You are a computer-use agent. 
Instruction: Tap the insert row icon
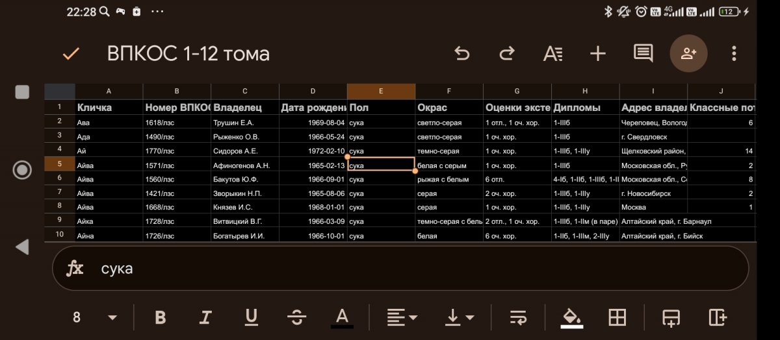tap(671, 317)
